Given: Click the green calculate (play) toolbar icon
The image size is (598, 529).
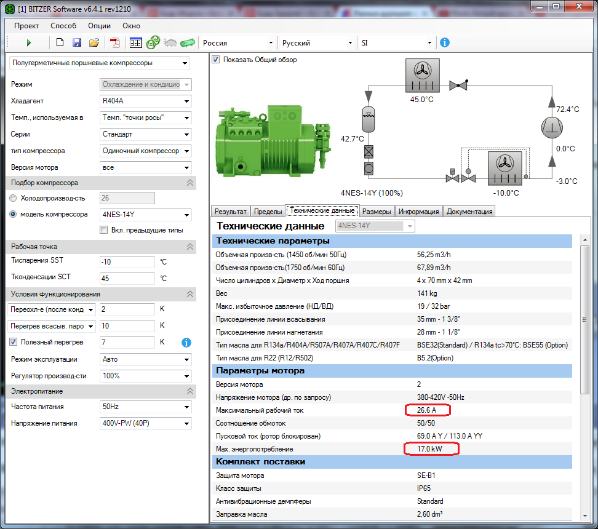Looking at the screenshot, I should point(28,42).
